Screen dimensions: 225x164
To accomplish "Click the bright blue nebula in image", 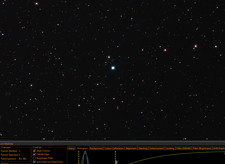I will coord(113,68).
